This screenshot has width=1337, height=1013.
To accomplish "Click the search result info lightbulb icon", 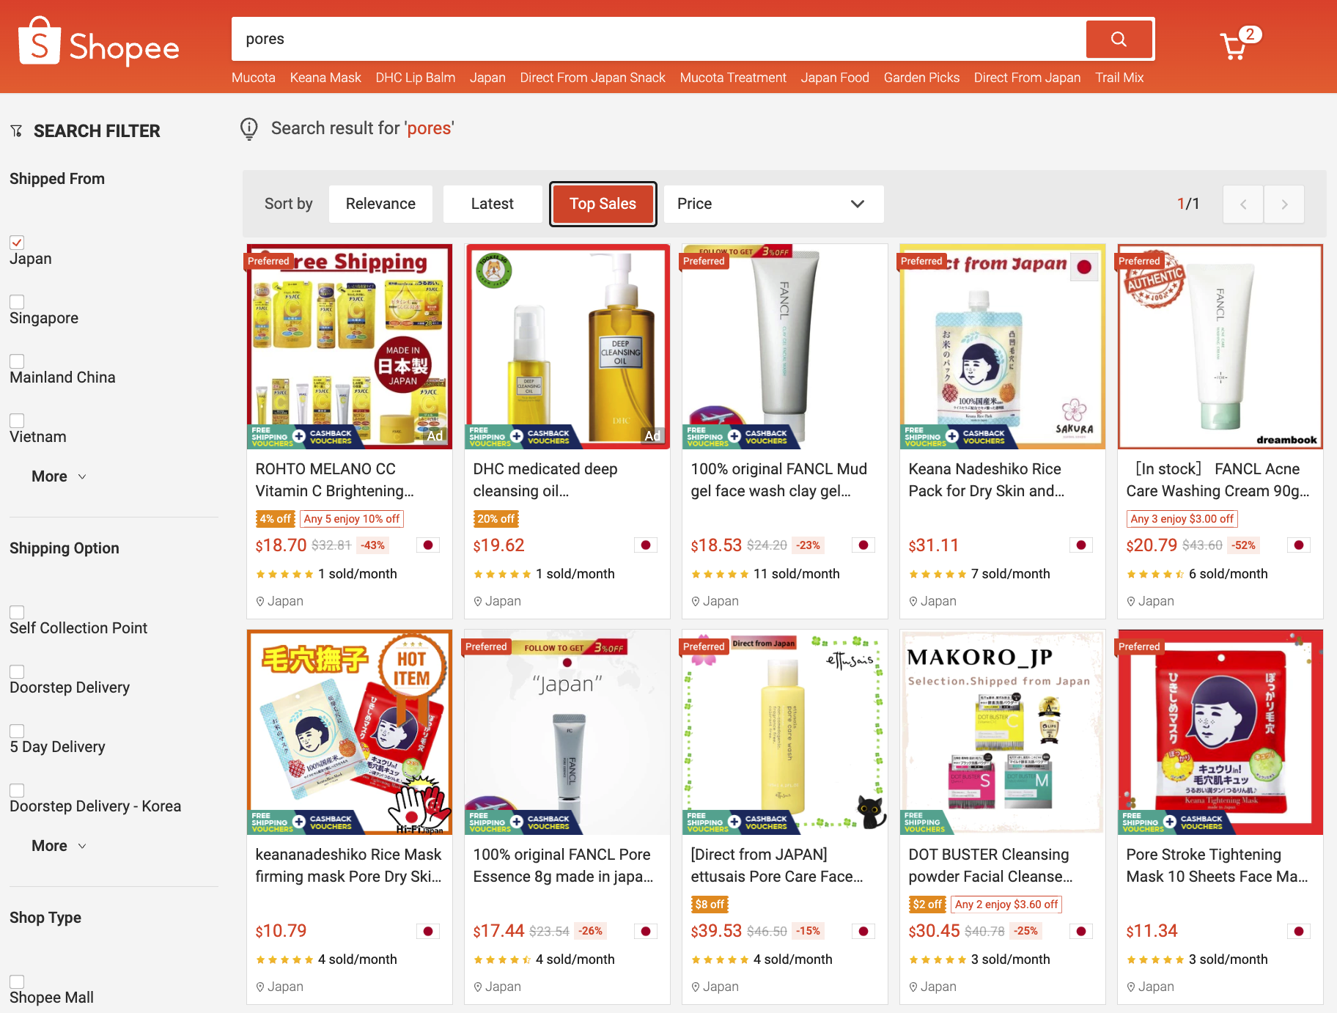I will [249, 129].
